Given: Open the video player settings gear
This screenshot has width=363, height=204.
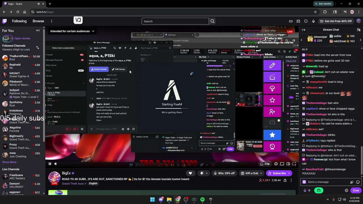Looking at the screenshot, I should (x=276, y=164).
